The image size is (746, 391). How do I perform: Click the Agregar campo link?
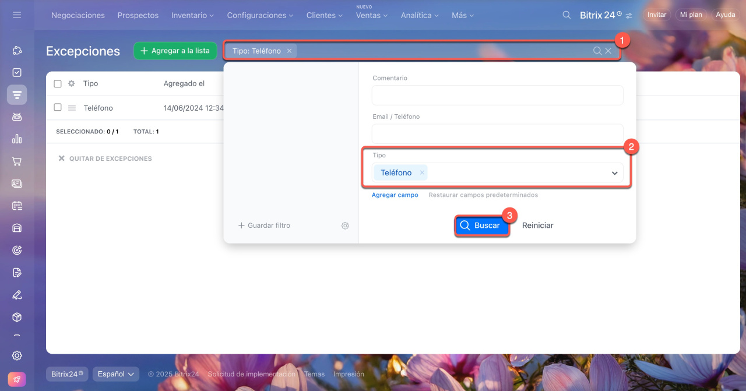pyautogui.click(x=395, y=195)
